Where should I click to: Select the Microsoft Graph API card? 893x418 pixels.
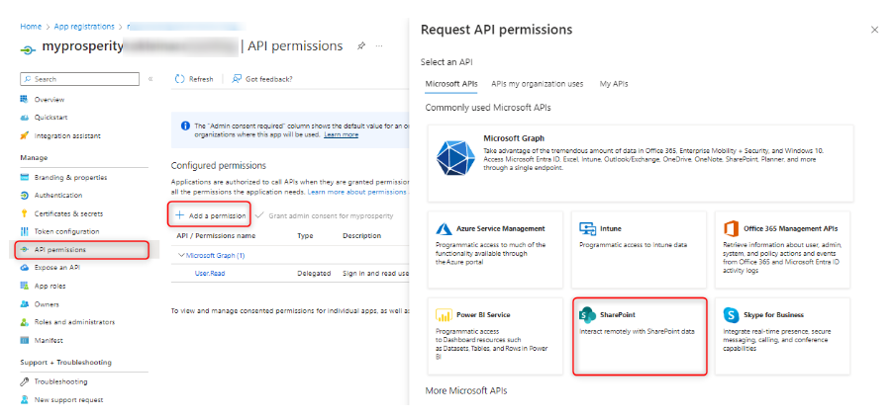pyautogui.click(x=641, y=163)
